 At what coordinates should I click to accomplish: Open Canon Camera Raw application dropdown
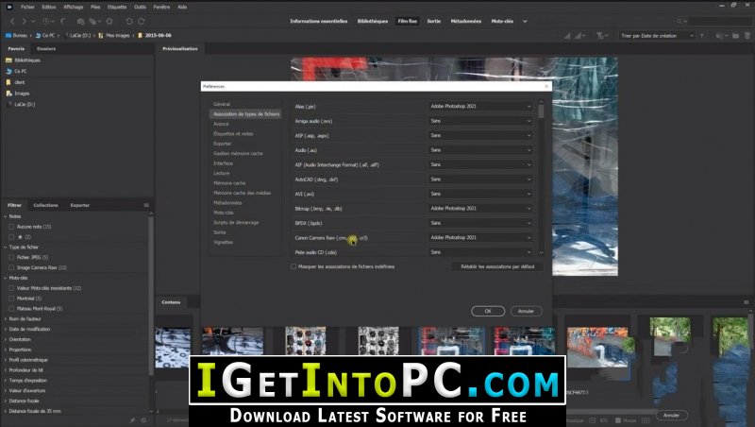[x=480, y=238]
